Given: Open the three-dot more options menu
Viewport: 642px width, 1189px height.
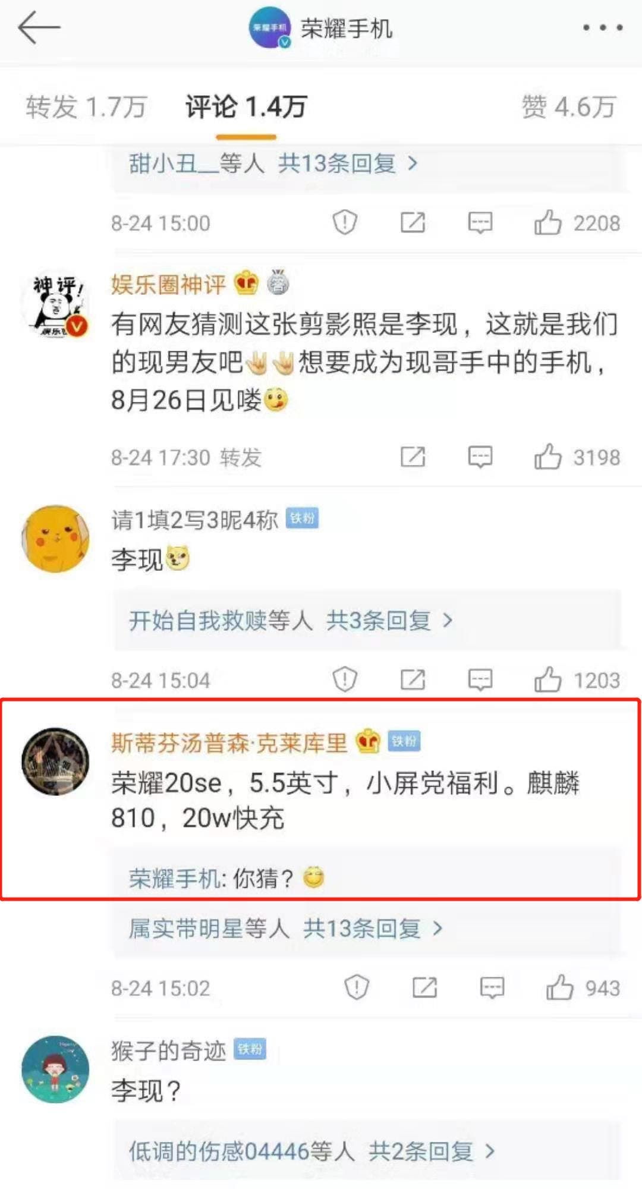Looking at the screenshot, I should [x=602, y=27].
